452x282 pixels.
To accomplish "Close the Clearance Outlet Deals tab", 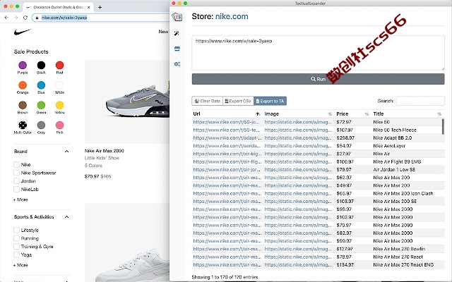I will 88,7.
